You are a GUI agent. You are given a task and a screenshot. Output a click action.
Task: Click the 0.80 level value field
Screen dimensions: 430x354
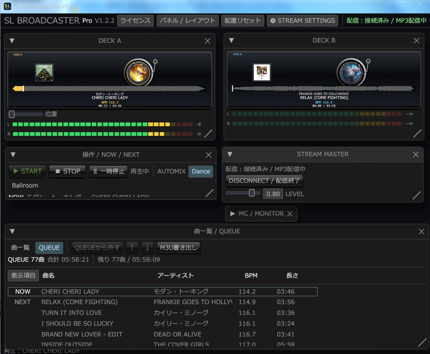(273, 194)
